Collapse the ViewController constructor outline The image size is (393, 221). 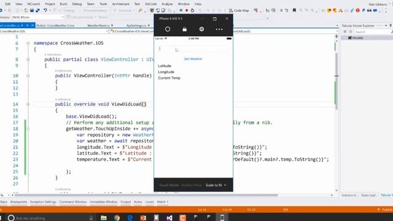28,76
